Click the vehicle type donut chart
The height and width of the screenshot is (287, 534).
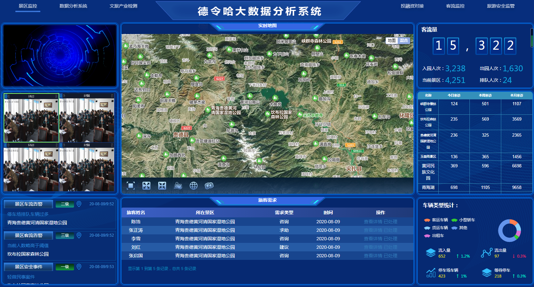(x=509, y=231)
